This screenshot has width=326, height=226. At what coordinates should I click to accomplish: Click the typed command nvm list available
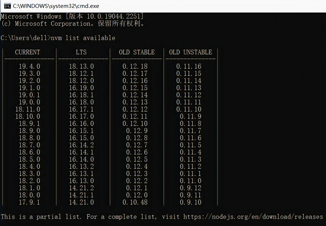click(x=83, y=38)
